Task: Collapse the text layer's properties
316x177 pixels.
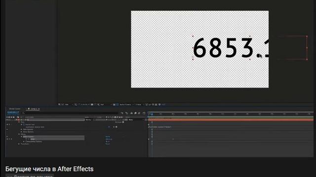Action: (x=16, y=120)
